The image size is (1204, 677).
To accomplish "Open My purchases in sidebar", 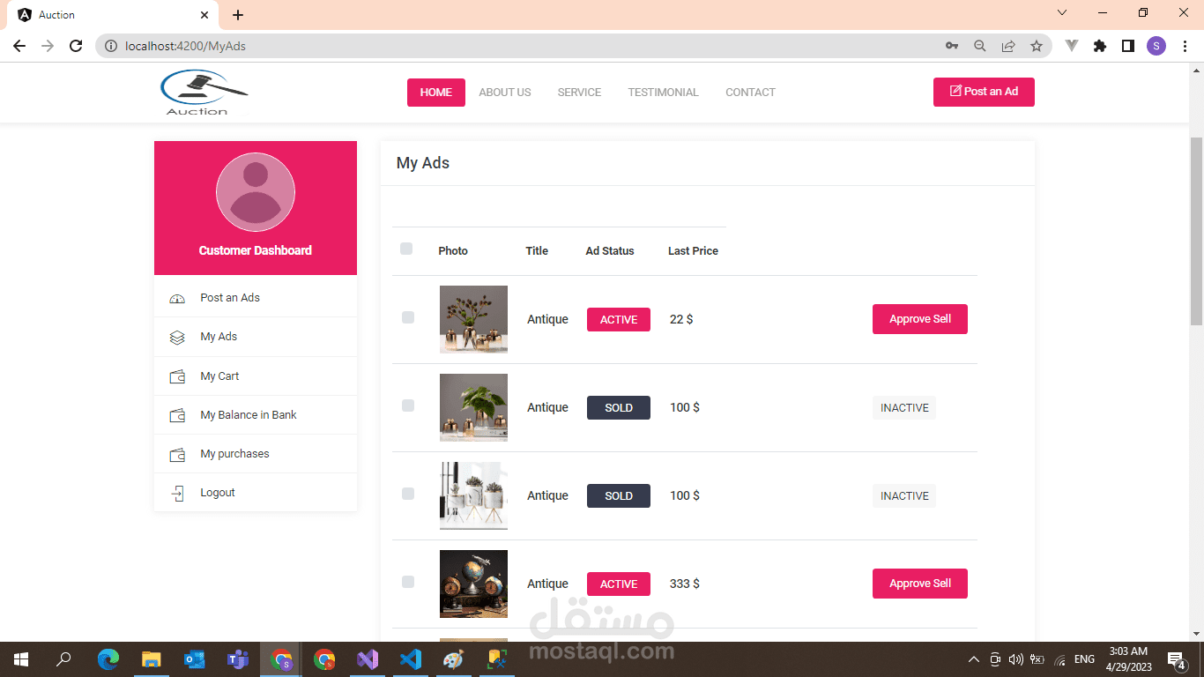I will (x=256, y=454).
